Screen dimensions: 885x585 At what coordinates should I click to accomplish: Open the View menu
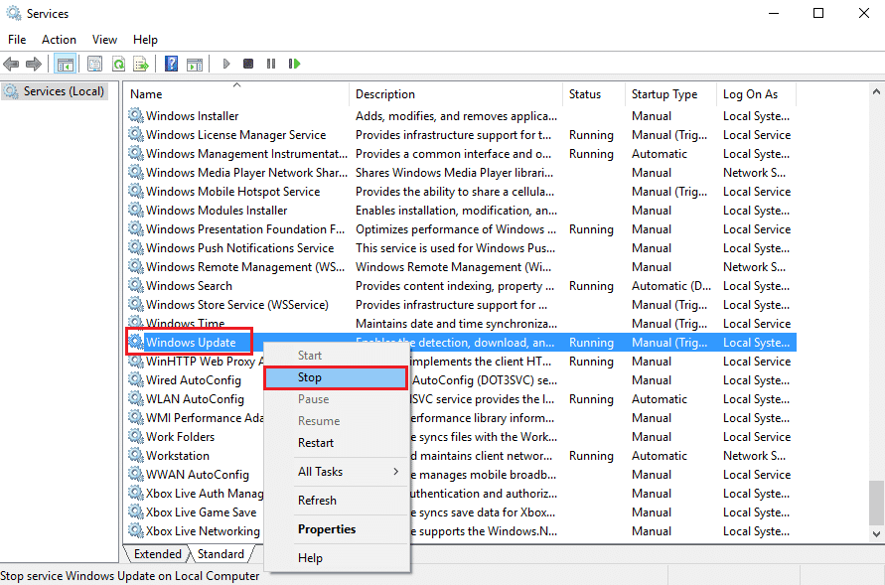(x=104, y=40)
